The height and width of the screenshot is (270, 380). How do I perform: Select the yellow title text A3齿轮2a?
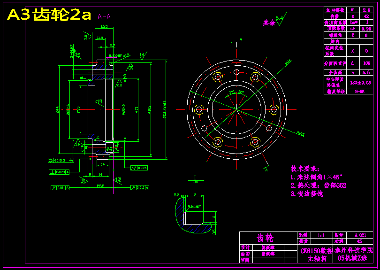point(49,15)
